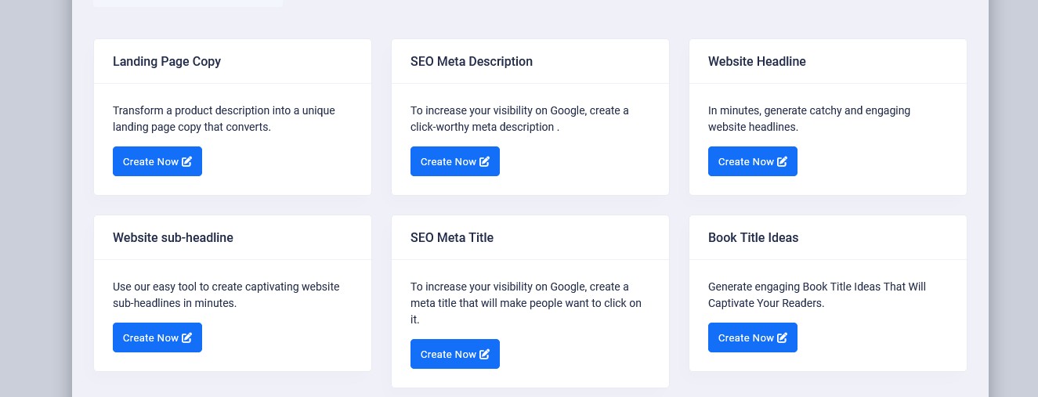Click the Book Title Ideas heading

753,237
